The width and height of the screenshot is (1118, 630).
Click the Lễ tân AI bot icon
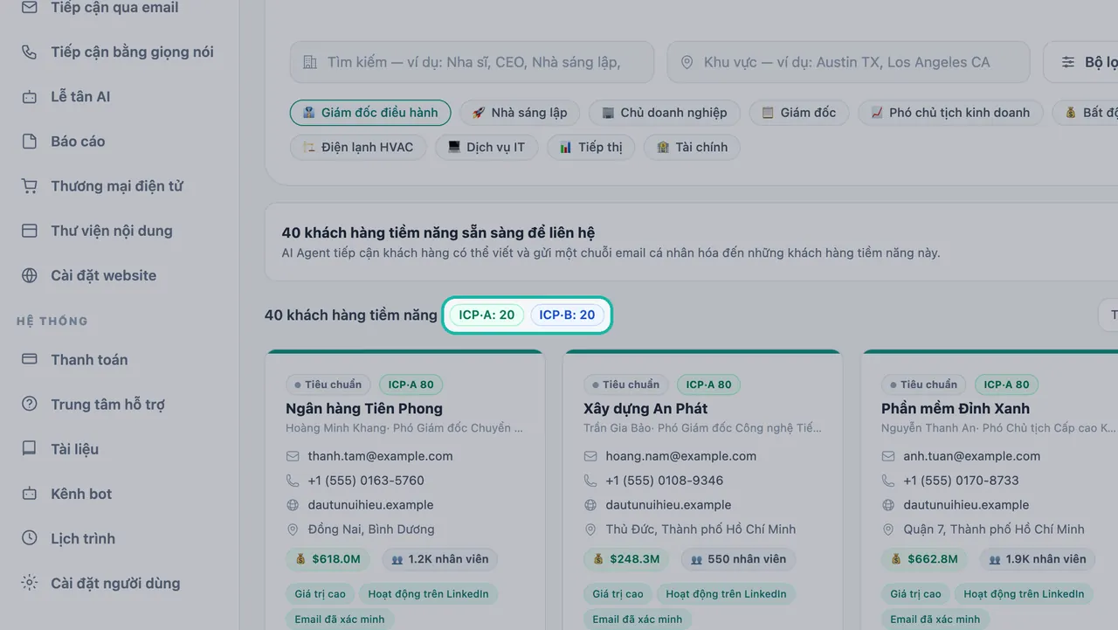coord(30,97)
